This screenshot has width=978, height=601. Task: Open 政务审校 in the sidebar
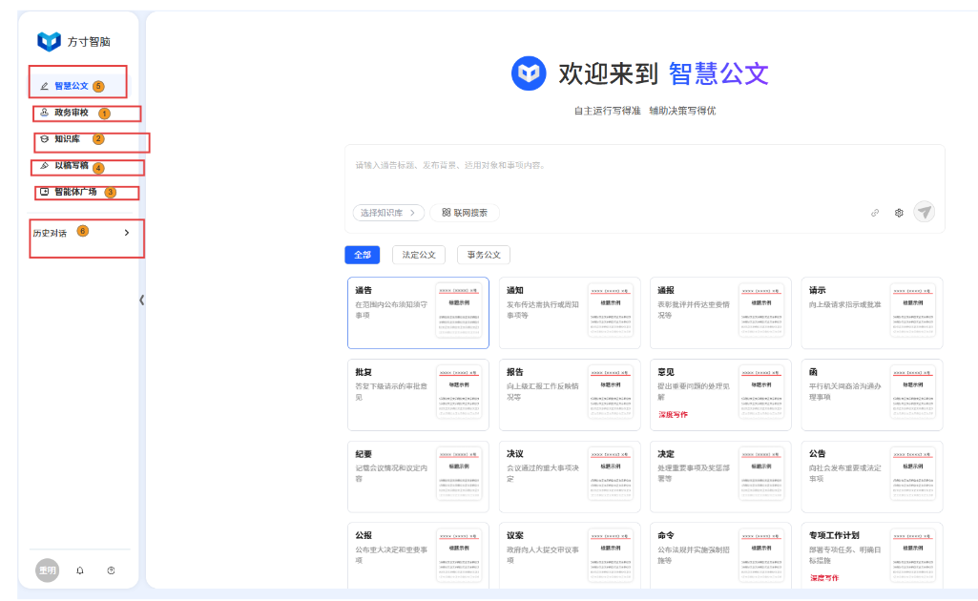pyautogui.click(x=71, y=113)
